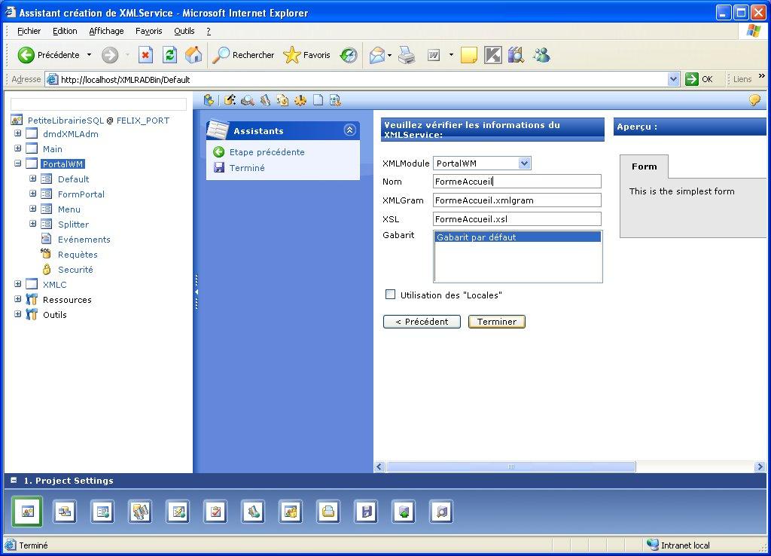Click the Nom input field
Screen dimensions: 771x556
point(517,182)
